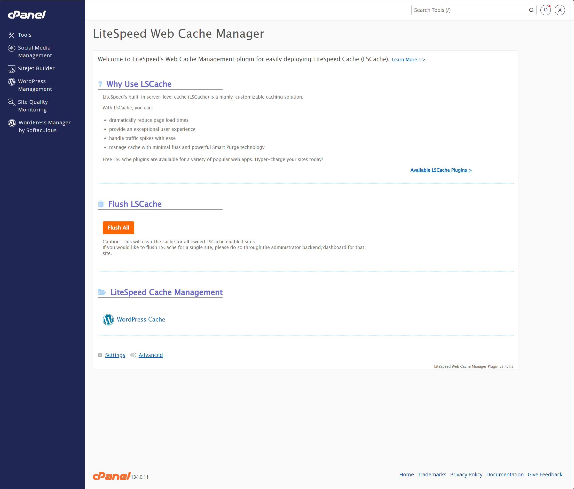The height and width of the screenshot is (489, 574).
Task: Click the Settings gear icon
Action: click(100, 355)
